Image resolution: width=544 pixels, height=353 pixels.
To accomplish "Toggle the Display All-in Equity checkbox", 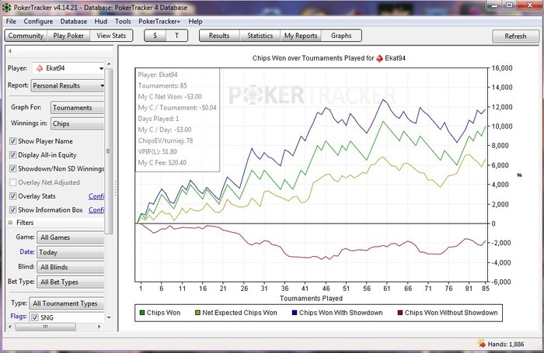I will point(13,155).
